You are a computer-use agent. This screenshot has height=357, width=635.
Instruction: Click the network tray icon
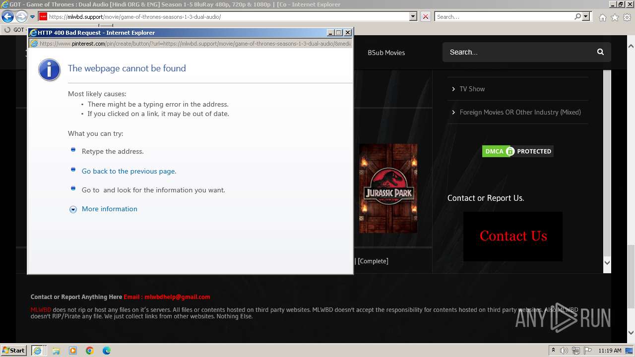[576, 351]
